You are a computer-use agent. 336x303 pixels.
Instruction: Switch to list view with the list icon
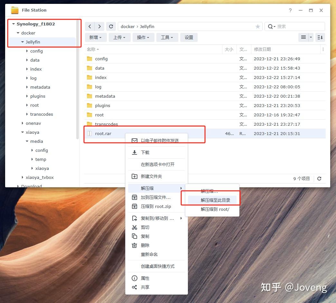[x=303, y=37]
